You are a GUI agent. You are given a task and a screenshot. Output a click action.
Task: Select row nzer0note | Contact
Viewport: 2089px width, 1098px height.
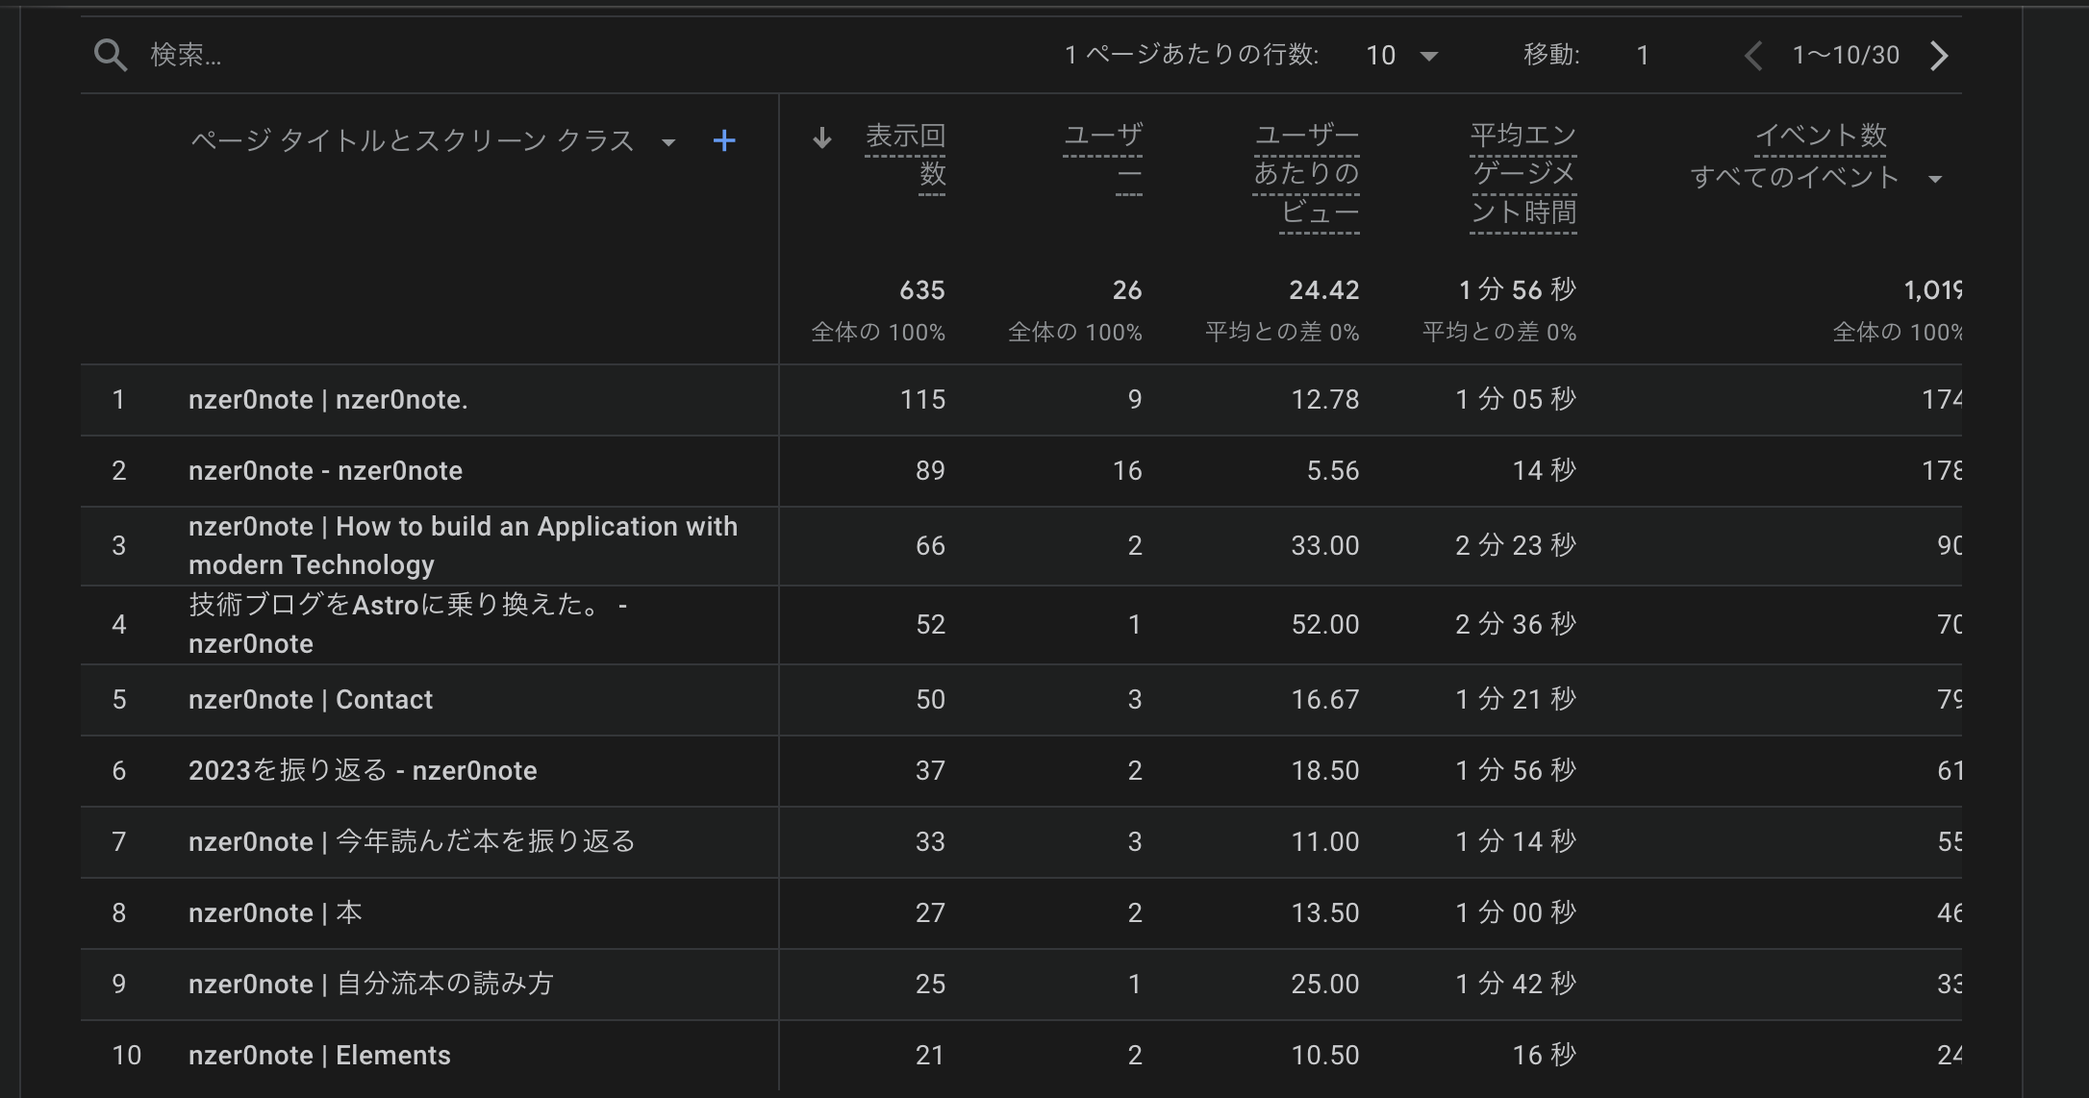coord(311,700)
